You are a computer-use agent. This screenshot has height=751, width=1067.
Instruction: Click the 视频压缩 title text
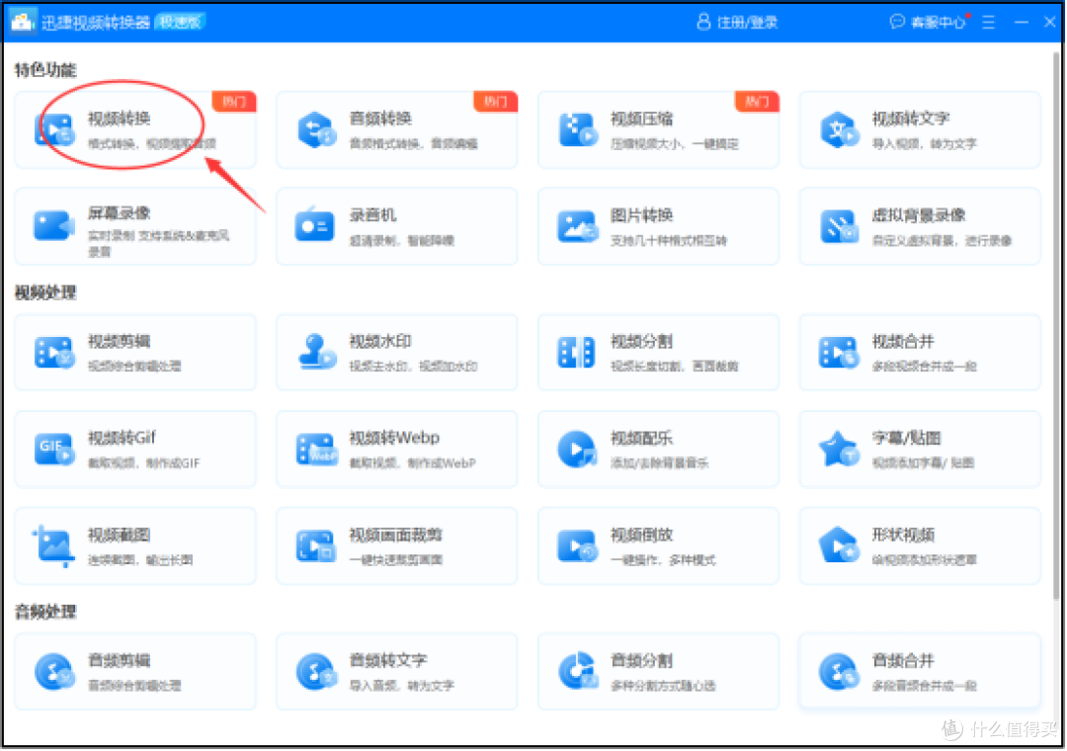pos(642,119)
